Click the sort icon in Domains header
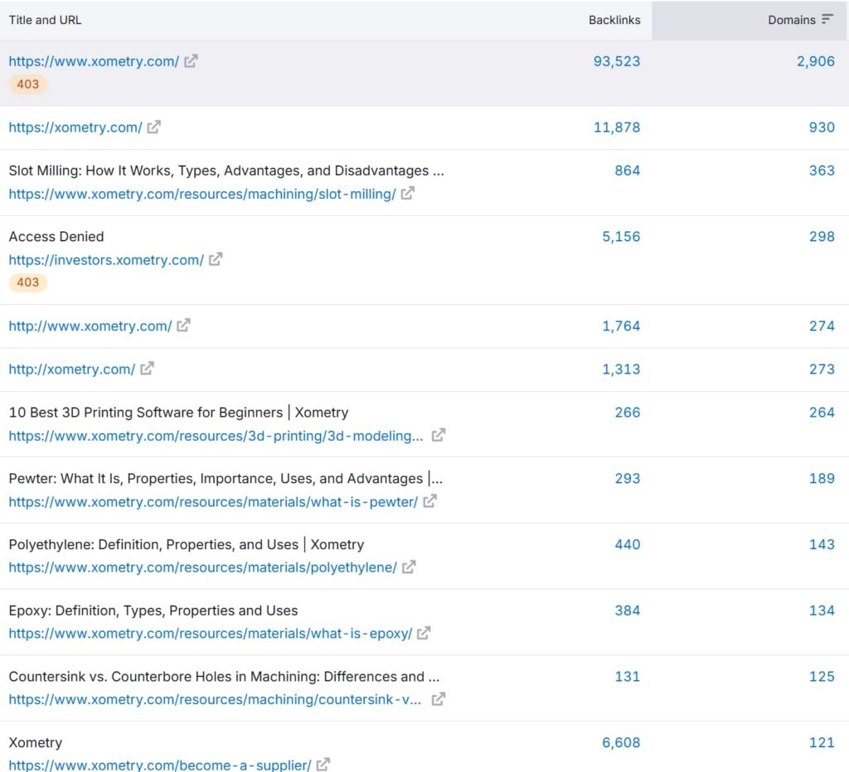 (x=827, y=20)
